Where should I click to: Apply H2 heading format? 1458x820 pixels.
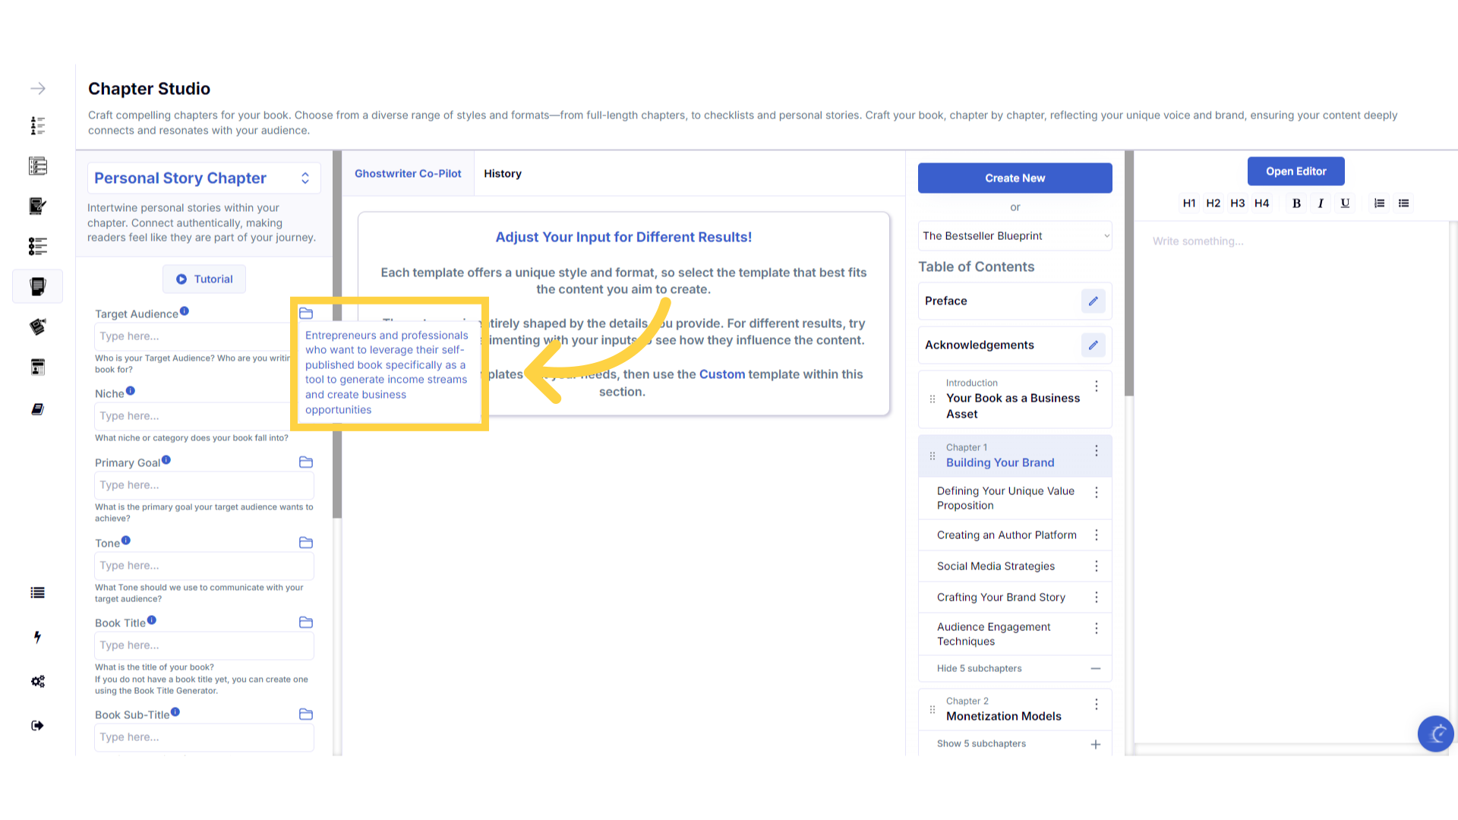(x=1213, y=203)
